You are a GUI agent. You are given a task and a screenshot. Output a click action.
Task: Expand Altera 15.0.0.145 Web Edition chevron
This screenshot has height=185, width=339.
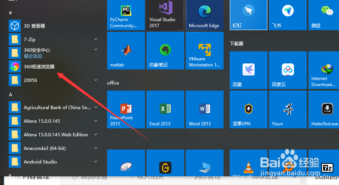coord(96,134)
